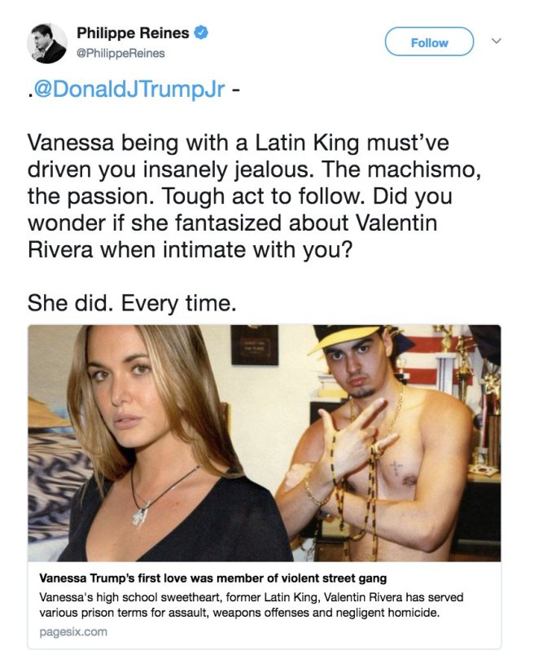Click the "She did. Every time." line

click(132, 302)
